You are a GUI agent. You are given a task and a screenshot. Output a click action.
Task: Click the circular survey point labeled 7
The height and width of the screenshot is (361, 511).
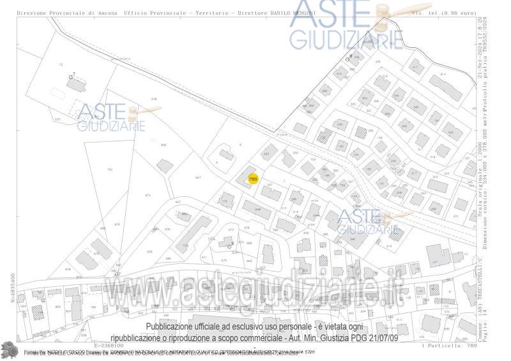[x=71, y=77]
